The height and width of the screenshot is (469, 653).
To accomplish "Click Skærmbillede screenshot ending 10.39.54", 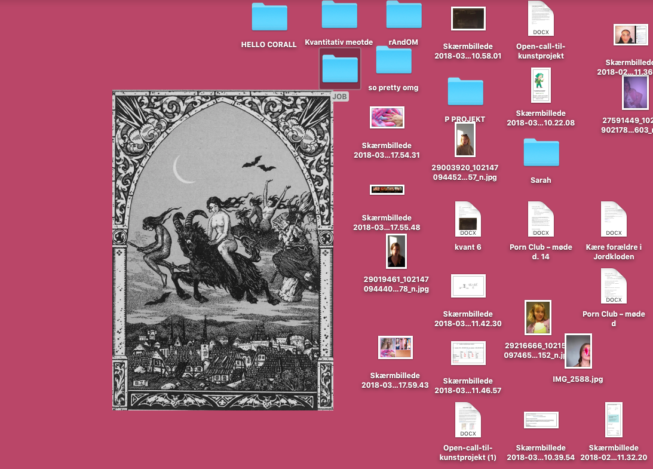I will coord(541,420).
